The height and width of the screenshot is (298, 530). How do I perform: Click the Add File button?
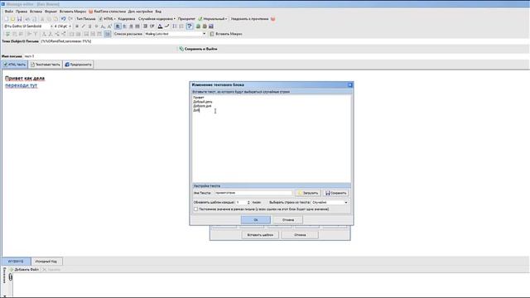24,270
